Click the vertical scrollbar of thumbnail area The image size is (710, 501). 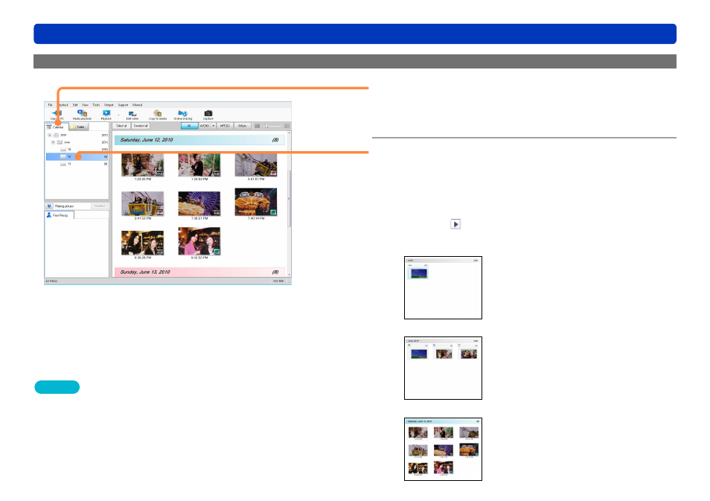click(290, 199)
